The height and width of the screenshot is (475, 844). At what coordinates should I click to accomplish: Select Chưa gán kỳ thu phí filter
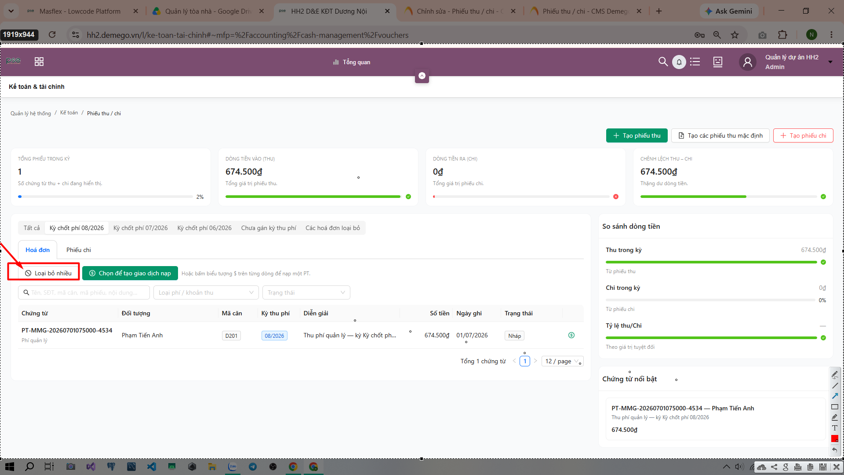pyautogui.click(x=269, y=228)
